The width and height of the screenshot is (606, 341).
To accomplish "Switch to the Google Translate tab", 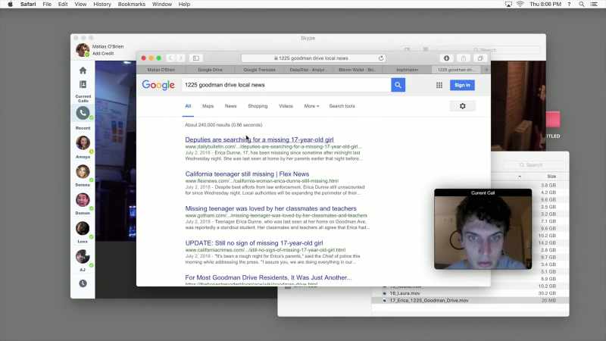I will tap(259, 70).
